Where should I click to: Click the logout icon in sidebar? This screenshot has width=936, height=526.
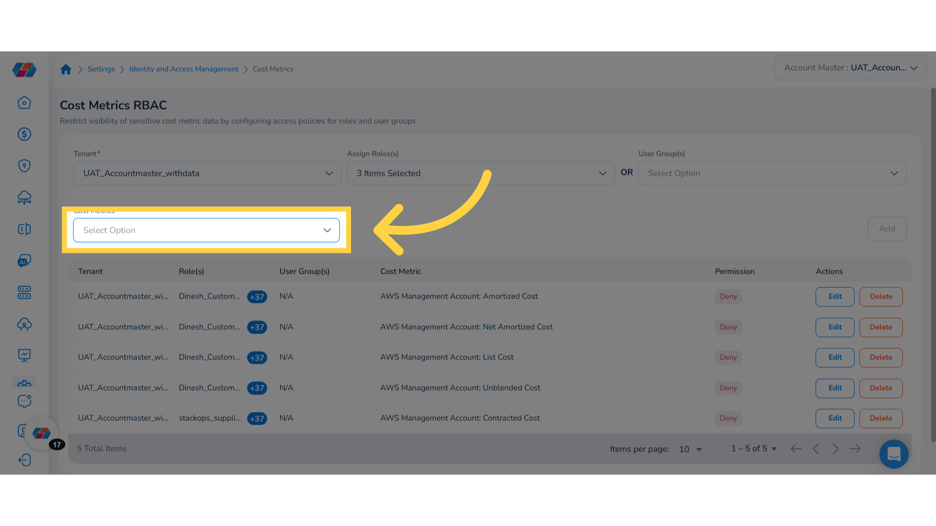coord(24,460)
